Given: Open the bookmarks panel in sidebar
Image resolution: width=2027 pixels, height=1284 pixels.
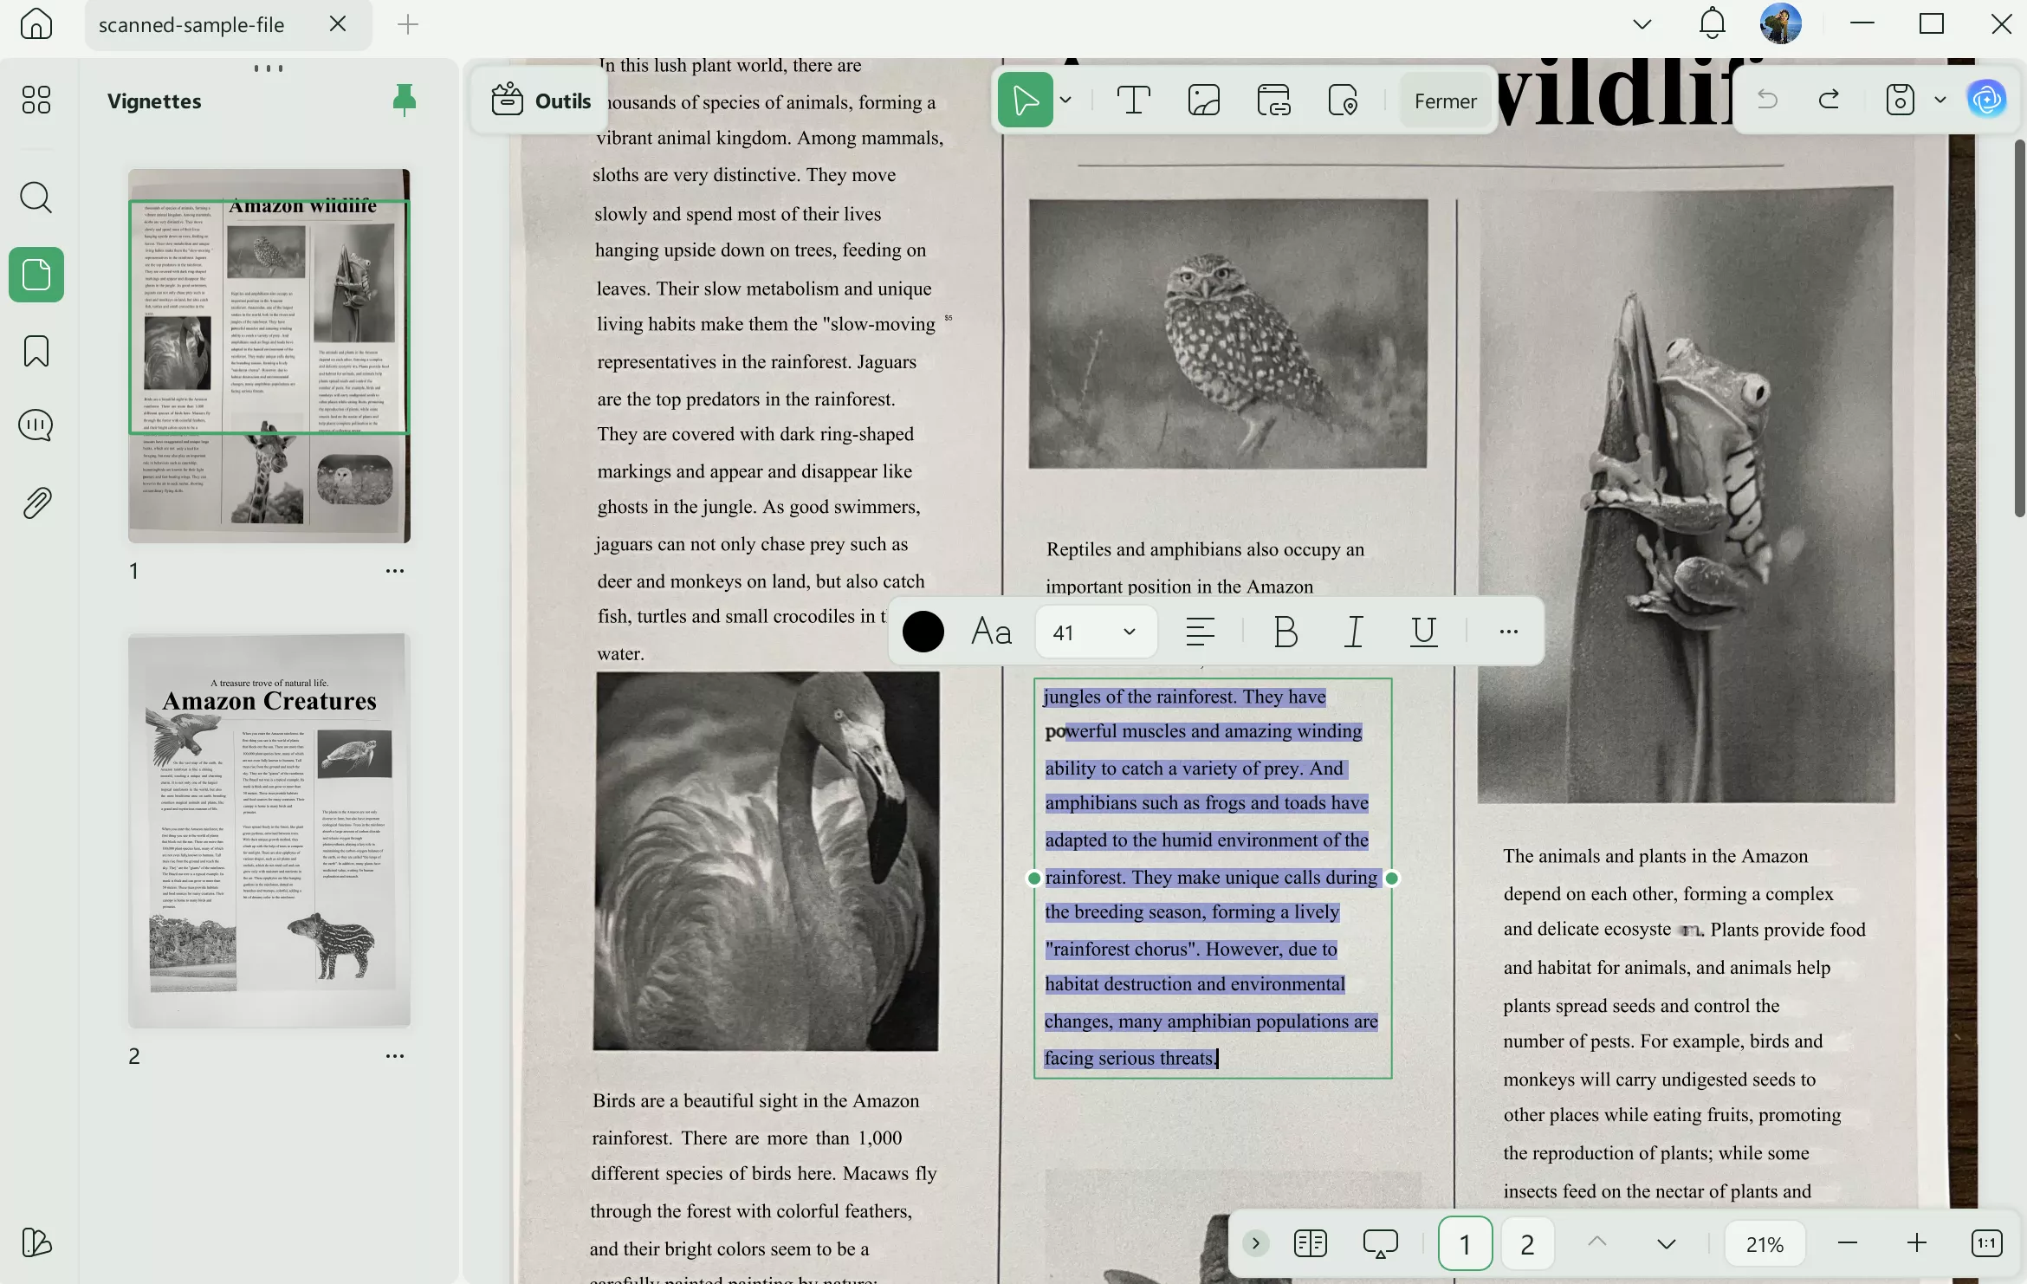Looking at the screenshot, I should click(36, 351).
